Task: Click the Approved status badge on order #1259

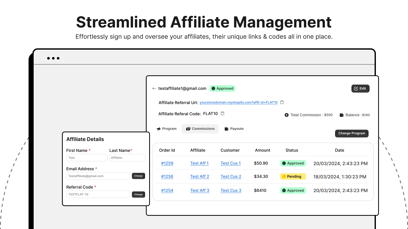Action: (x=293, y=163)
